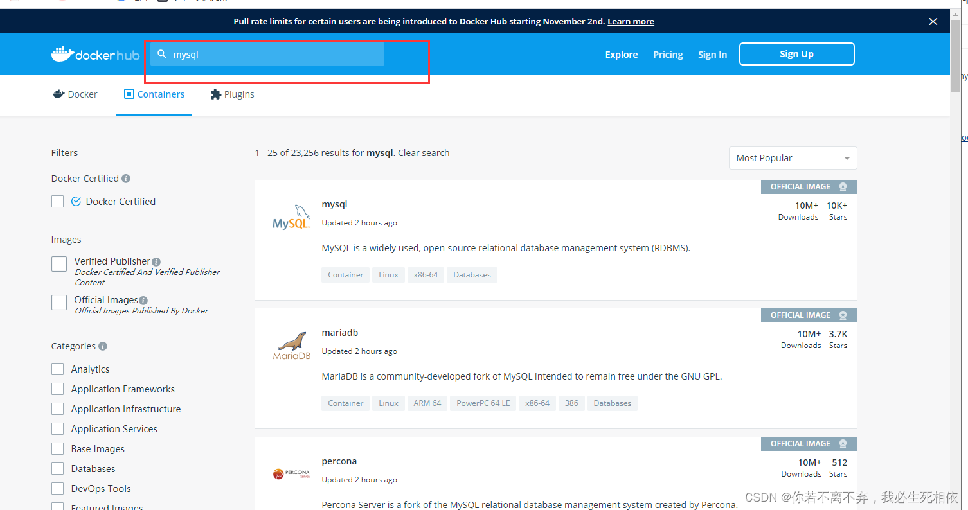Click the Linux tag under mariadb
The image size is (968, 510).
(388, 403)
